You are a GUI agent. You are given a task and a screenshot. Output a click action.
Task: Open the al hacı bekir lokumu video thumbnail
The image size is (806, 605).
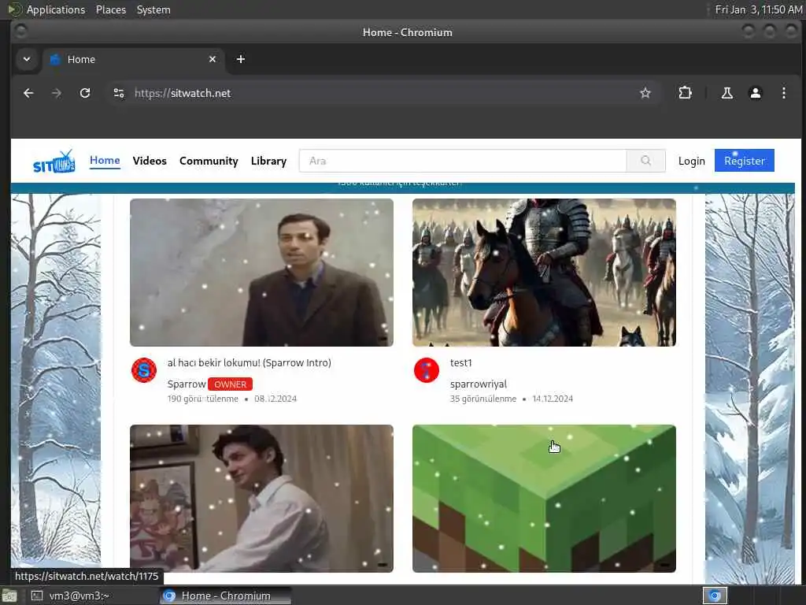(x=261, y=273)
